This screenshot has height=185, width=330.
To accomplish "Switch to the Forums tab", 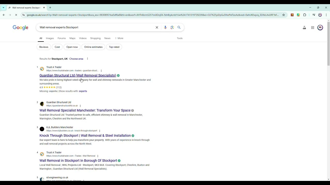I will click(62, 38).
